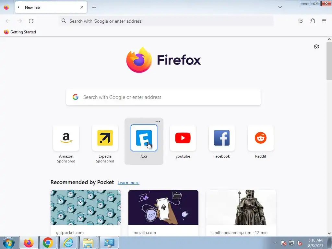Open the Expedia sponsored shortcut tile
The width and height of the screenshot is (332, 249).
pos(105,138)
